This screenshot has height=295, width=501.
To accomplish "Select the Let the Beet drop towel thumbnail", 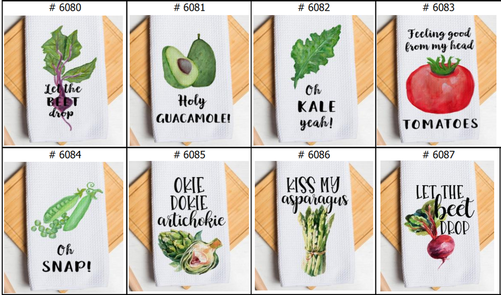I will tap(63, 81).
